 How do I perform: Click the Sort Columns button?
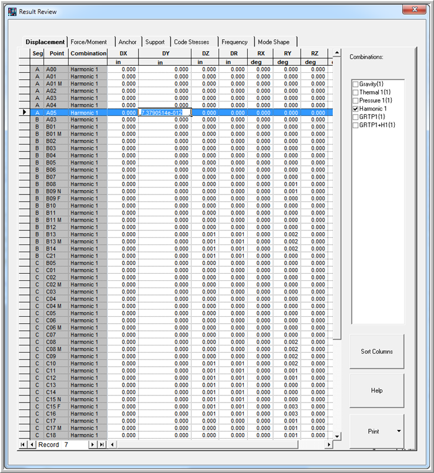[x=376, y=351]
